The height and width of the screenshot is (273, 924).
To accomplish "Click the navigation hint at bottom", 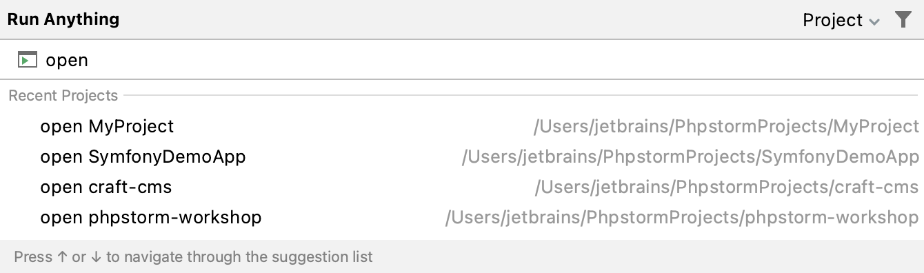I will point(194,257).
